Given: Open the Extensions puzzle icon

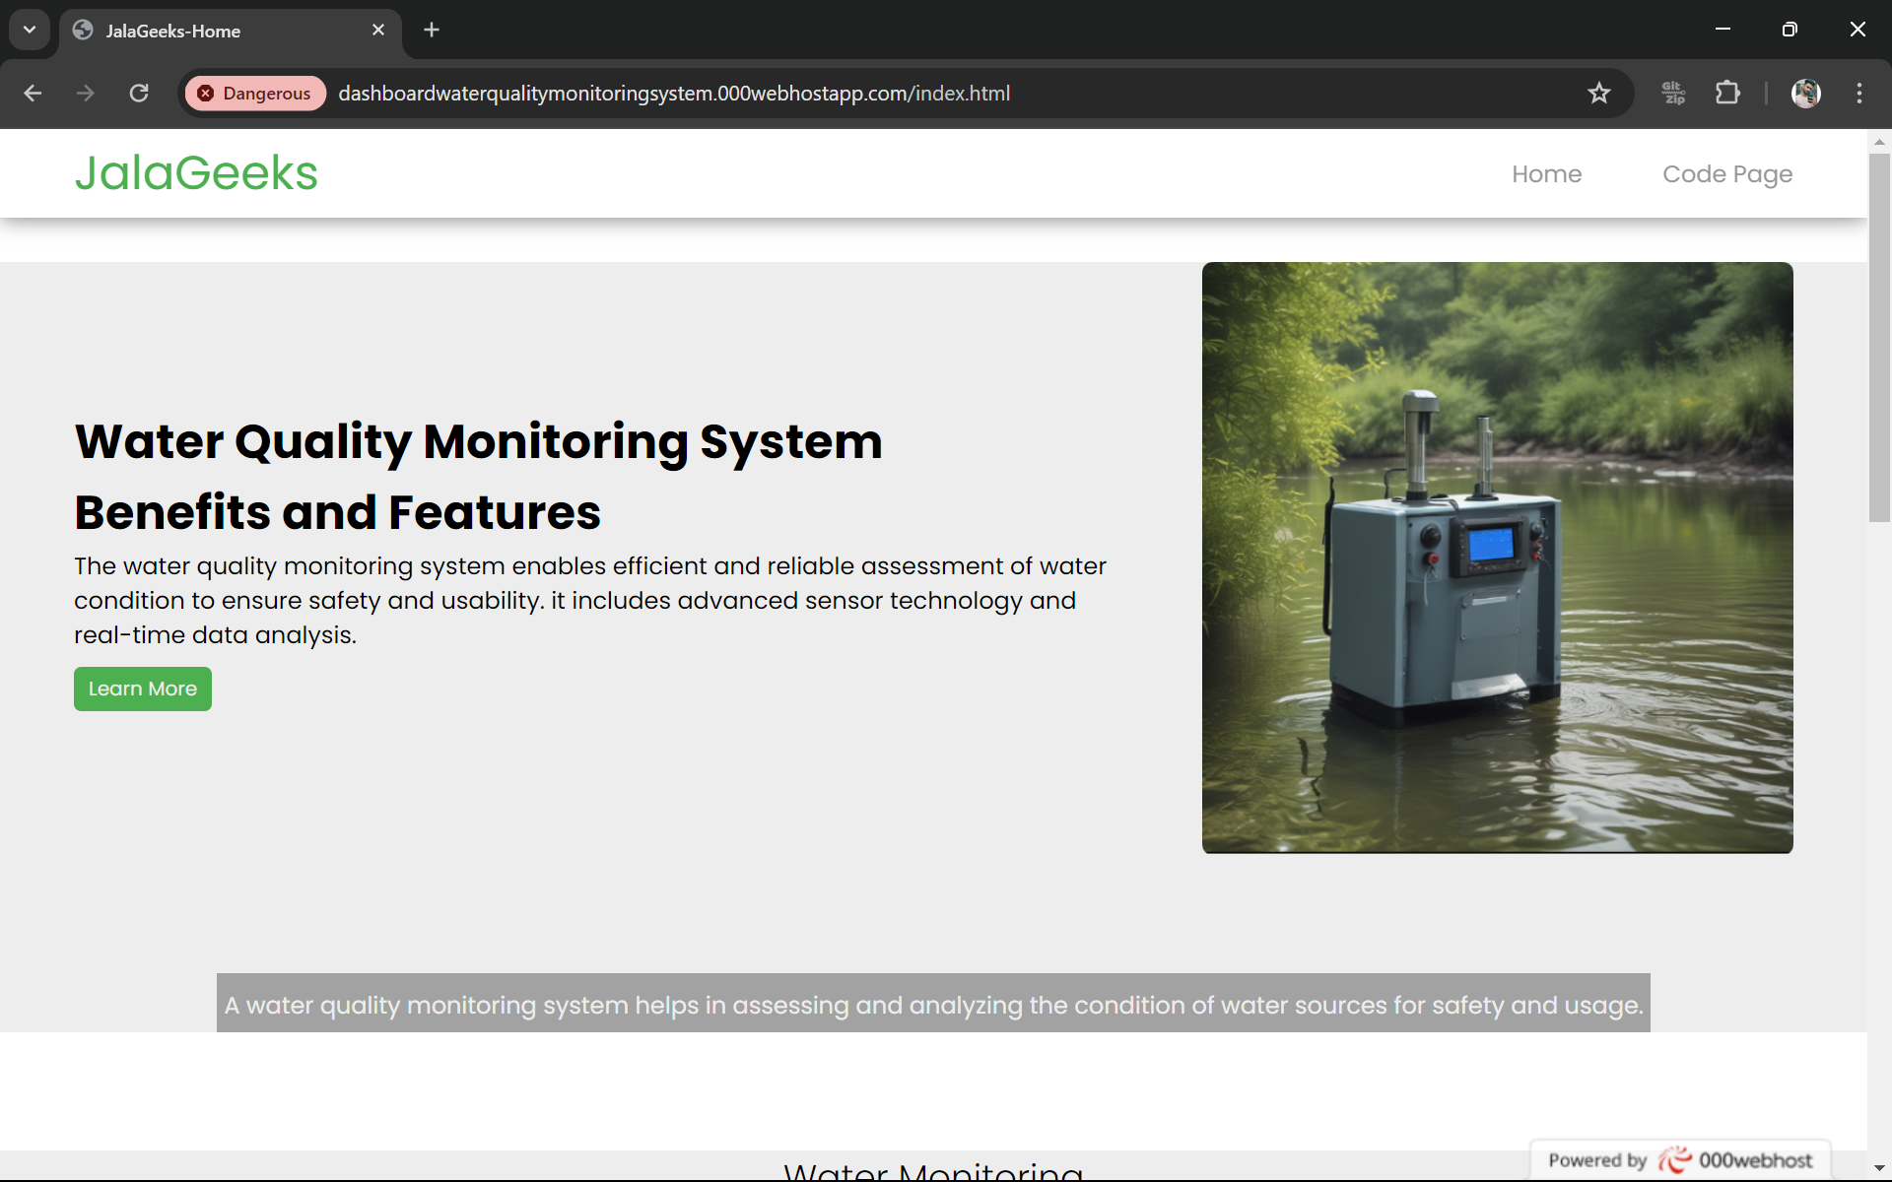Looking at the screenshot, I should (x=1727, y=94).
